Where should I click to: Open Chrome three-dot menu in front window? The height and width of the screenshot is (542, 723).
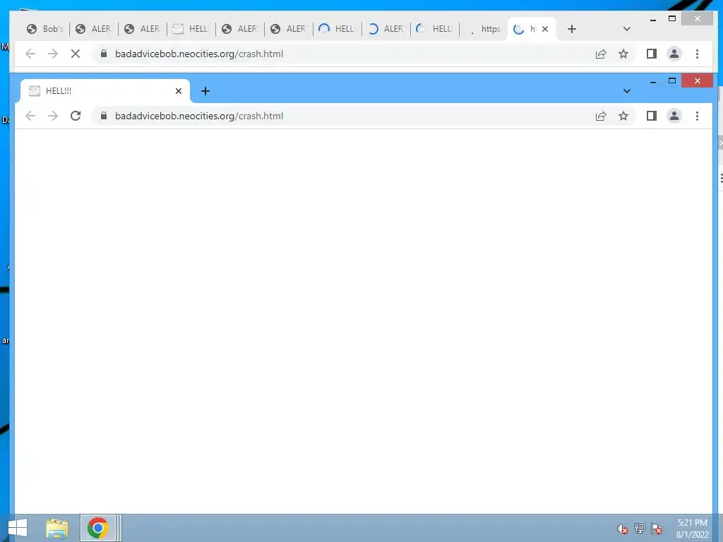pyautogui.click(x=697, y=116)
